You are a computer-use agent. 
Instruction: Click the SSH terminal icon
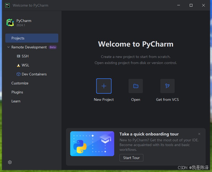[x=18, y=56]
